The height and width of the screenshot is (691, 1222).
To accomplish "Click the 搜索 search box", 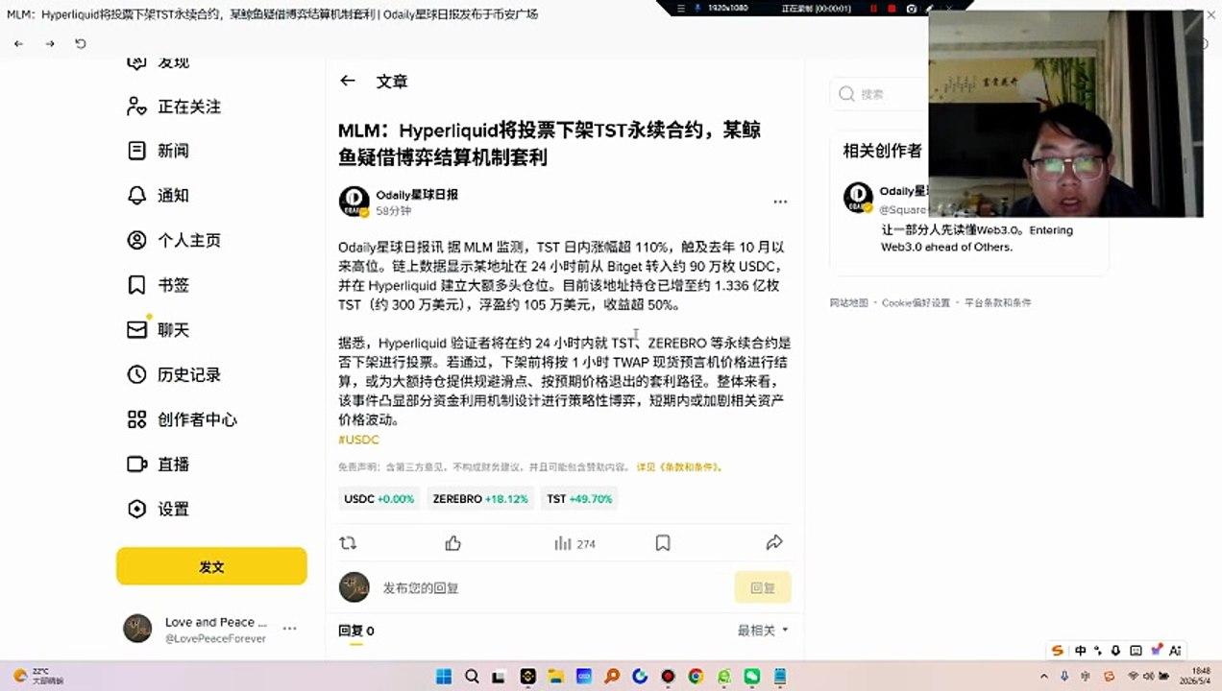I will [x=879, y=94].
